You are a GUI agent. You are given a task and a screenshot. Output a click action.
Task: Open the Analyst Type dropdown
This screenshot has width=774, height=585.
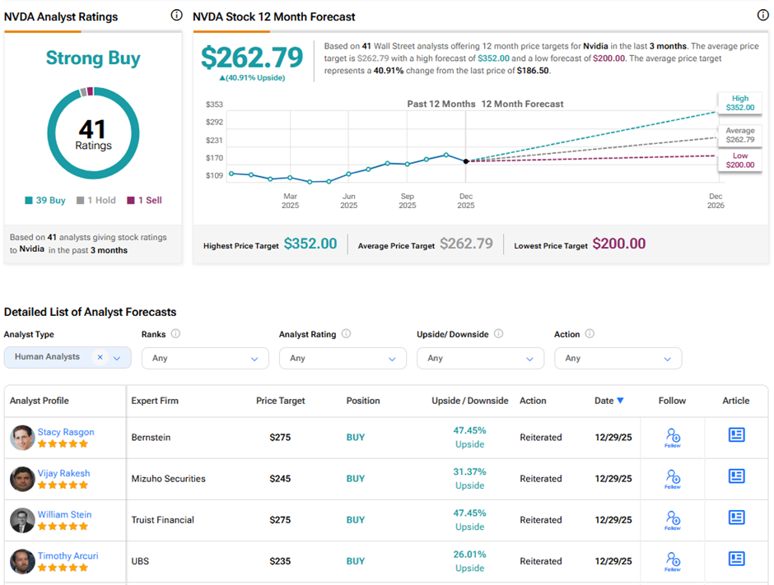pyautogui.click(x=117, y=358)
